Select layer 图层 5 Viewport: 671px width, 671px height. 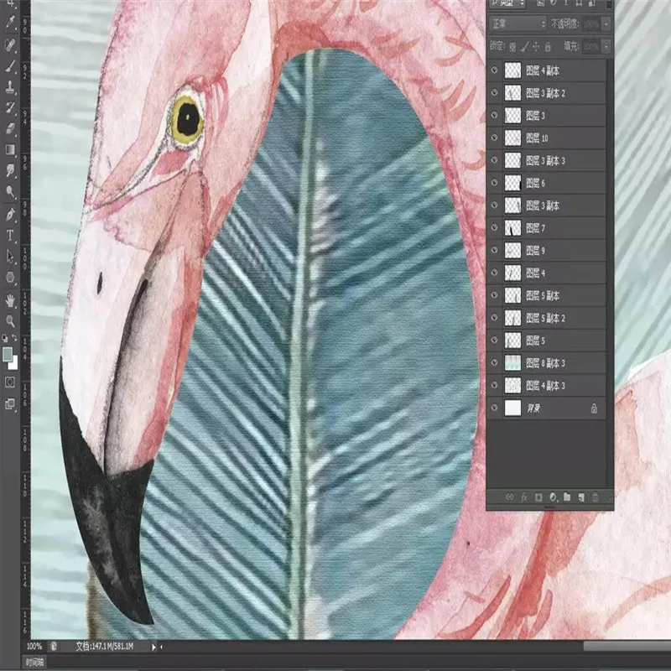tap(547, 341)
